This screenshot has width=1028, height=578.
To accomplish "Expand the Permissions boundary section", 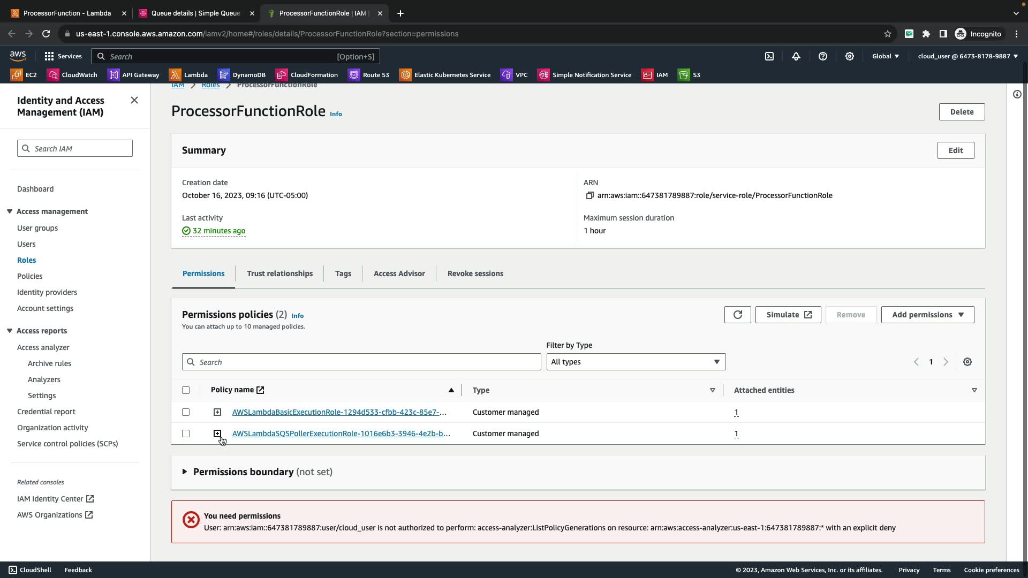I will (185, 472).
